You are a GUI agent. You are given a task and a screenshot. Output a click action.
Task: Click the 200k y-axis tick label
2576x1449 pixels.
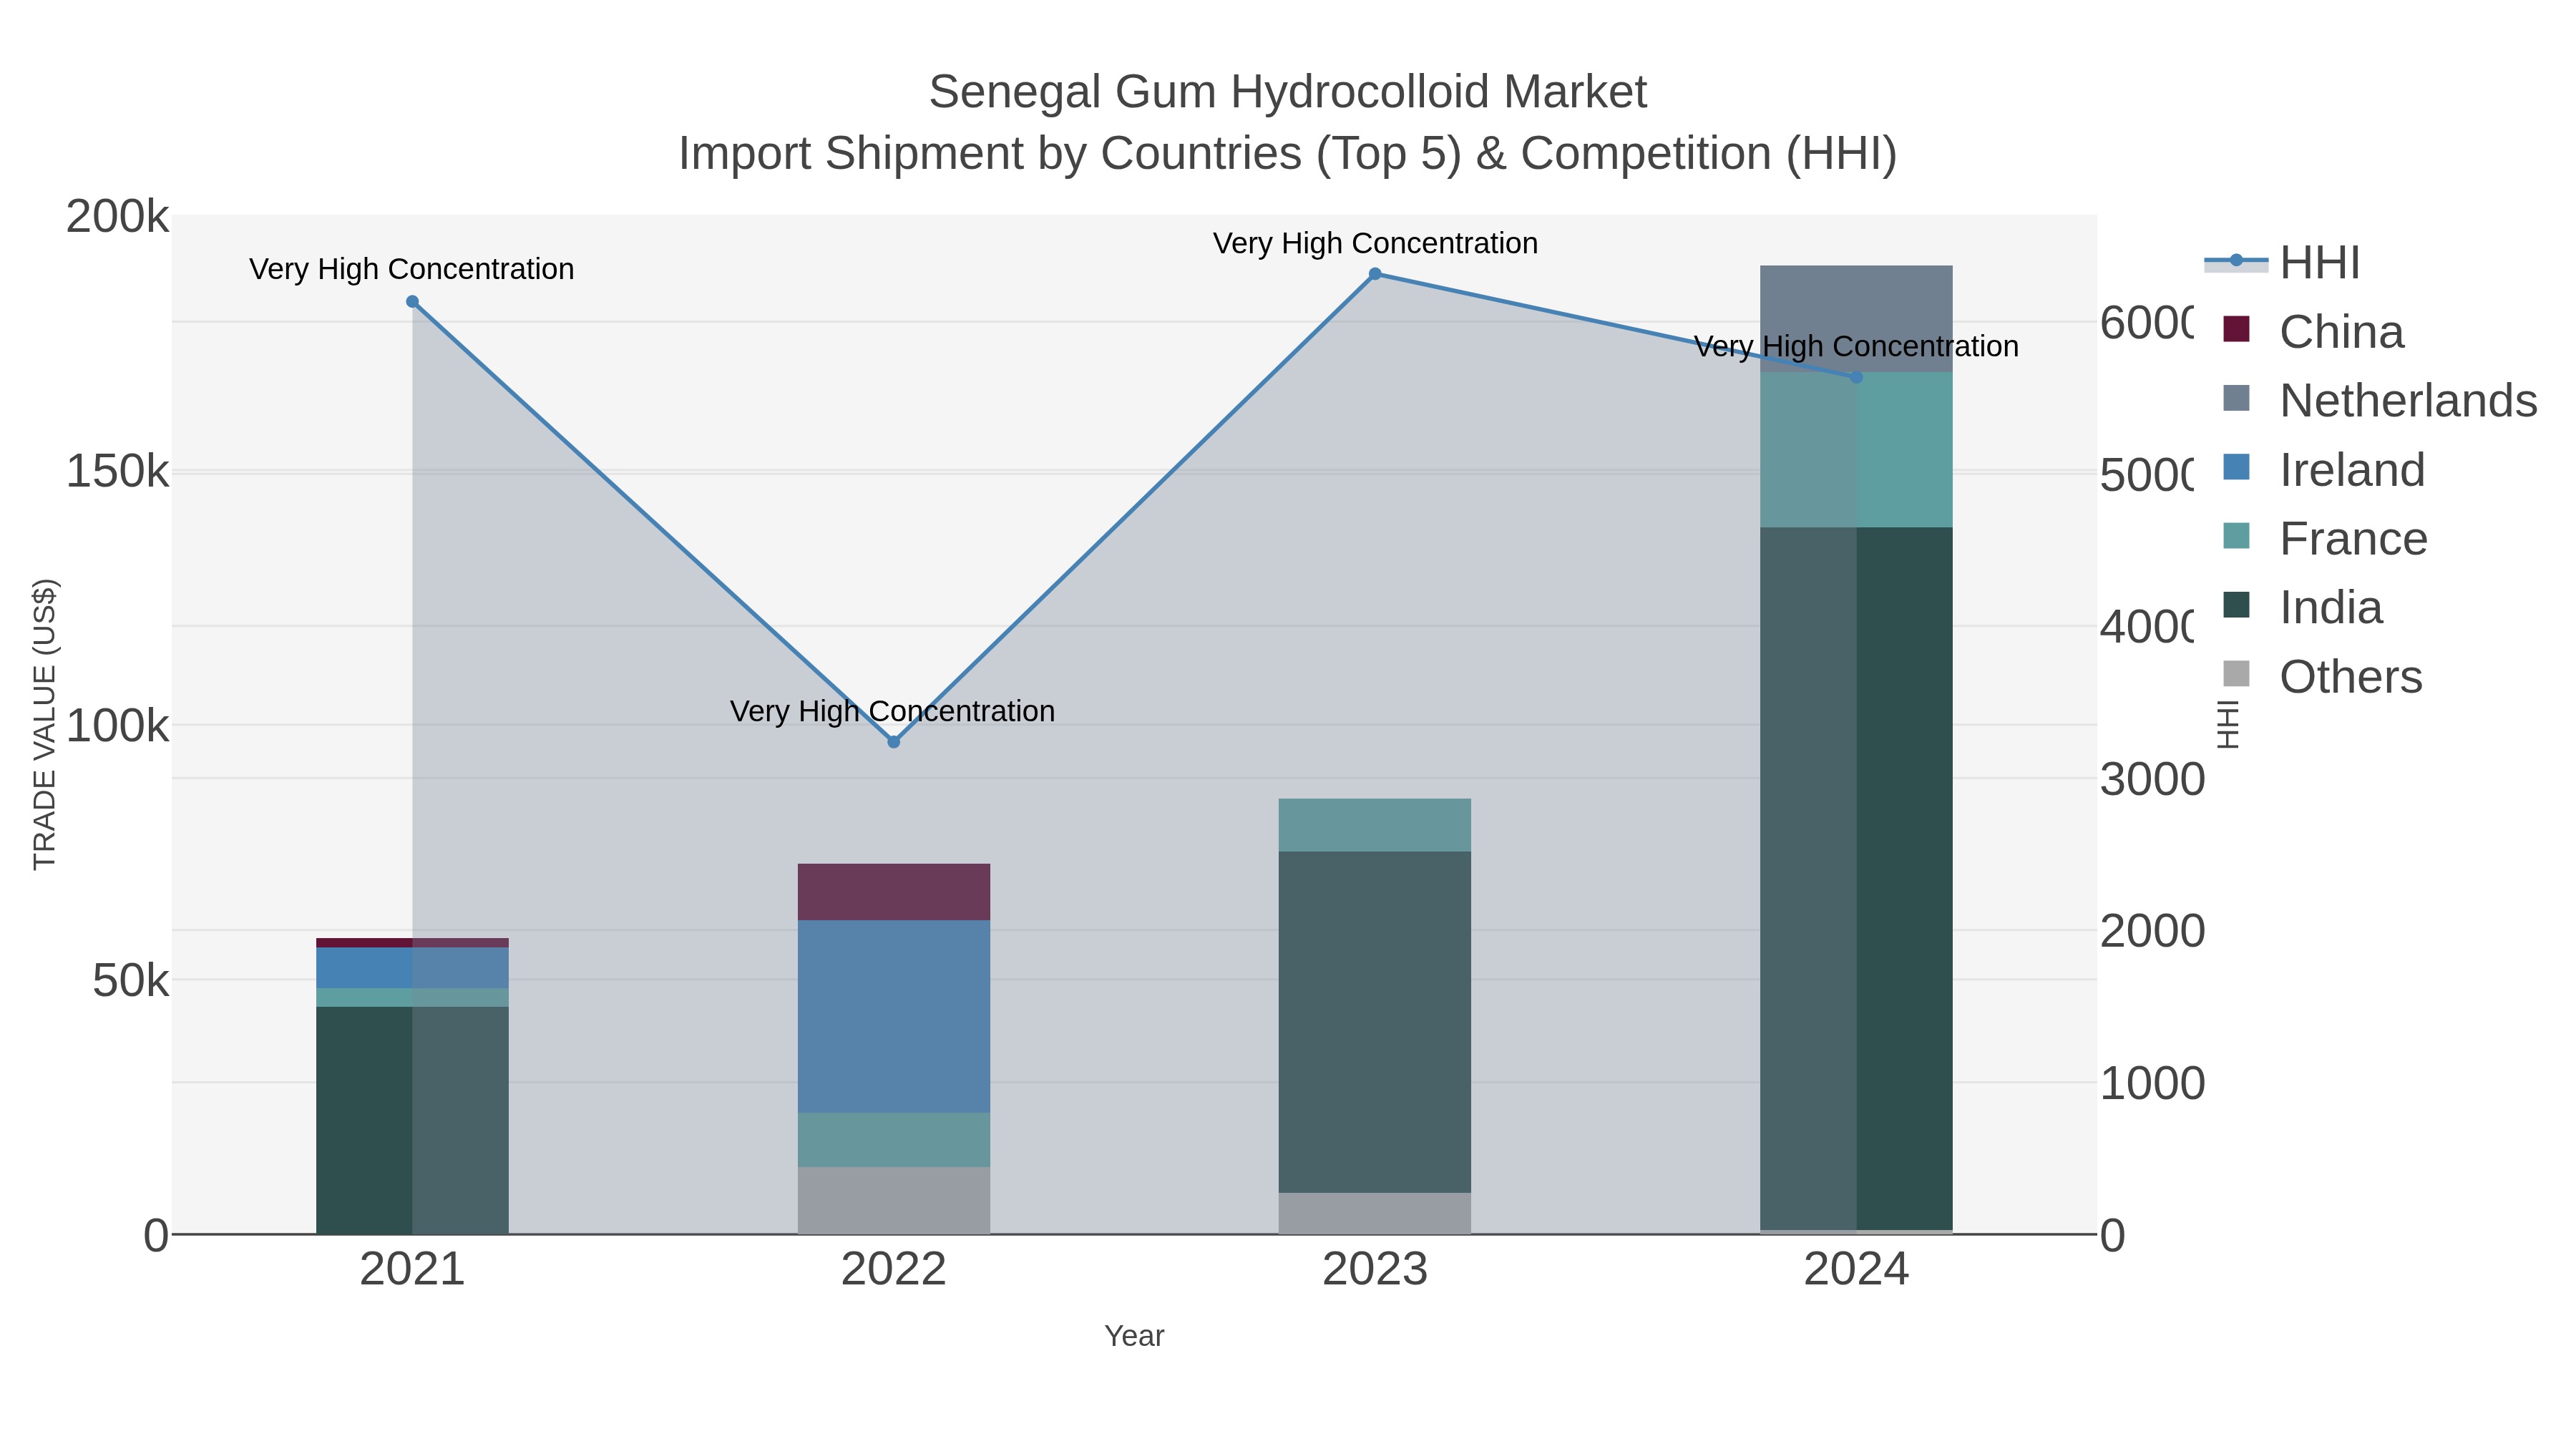point(117,217)
